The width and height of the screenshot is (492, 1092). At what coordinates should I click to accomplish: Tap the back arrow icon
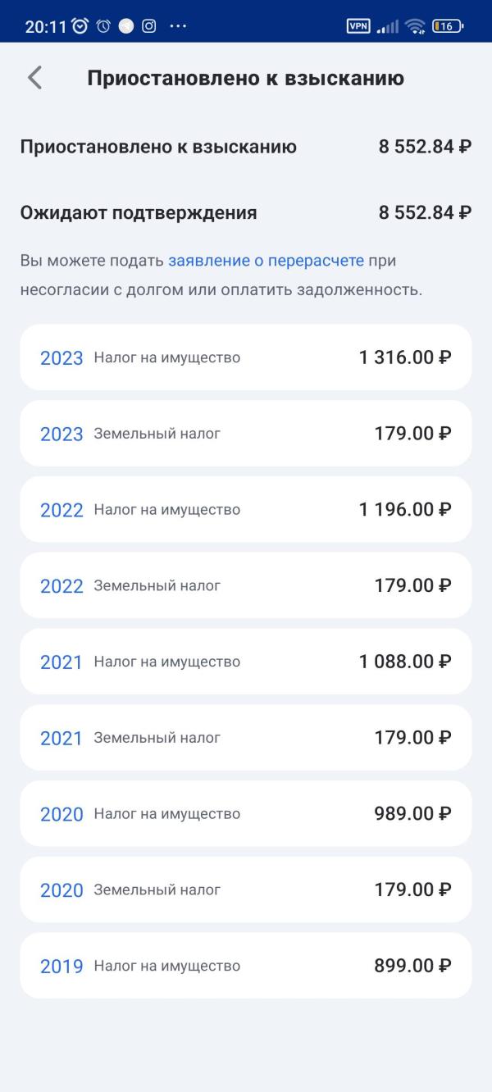point(34,78)
